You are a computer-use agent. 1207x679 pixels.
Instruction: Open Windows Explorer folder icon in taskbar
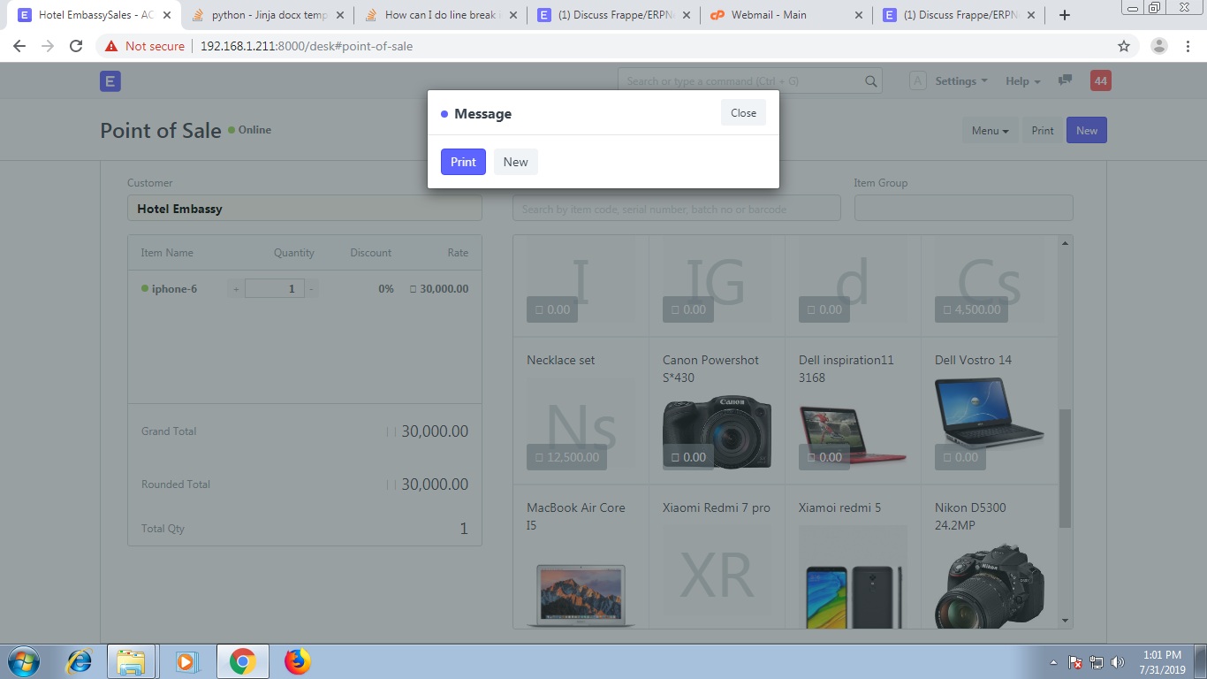pyautogui.click(x=132, y=661)
